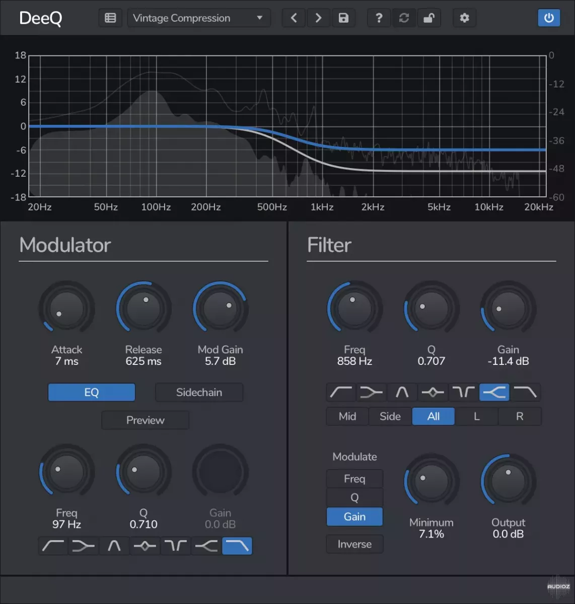575x604 pixels.
Task: Select Filter high-pass shape icon
Action: (x=341, y=392)
